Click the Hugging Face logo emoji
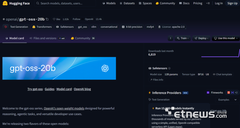The width and height of the screenshot is (240, 128). [5, 3]
